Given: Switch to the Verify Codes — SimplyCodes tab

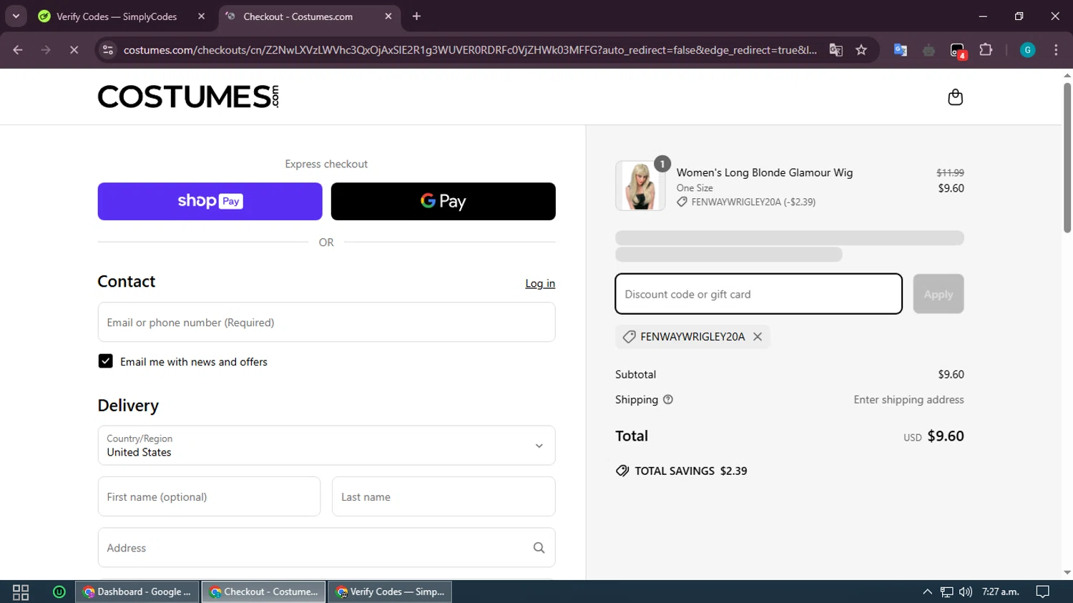Looking at the screenshot, I should [117, 16].
